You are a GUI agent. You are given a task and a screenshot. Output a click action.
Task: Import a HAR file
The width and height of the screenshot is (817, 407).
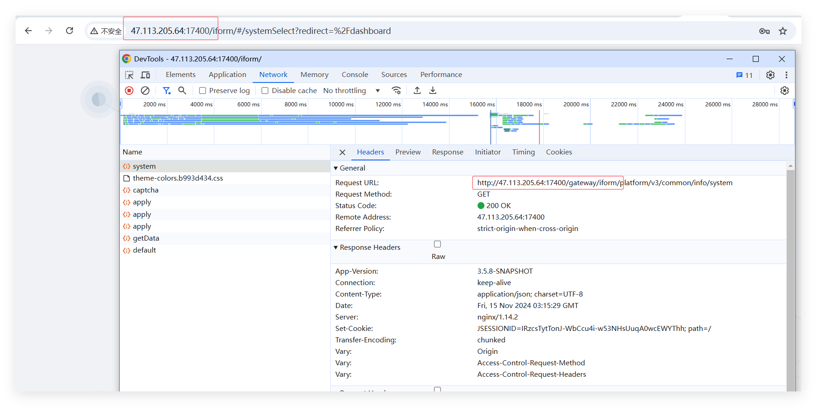coord(417,91)
